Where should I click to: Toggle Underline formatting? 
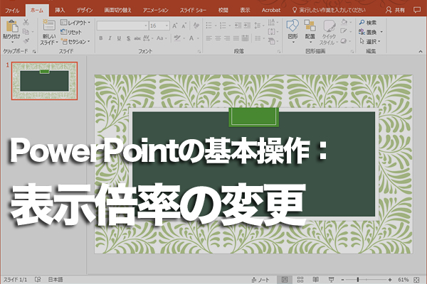click(x=119, y=38)
